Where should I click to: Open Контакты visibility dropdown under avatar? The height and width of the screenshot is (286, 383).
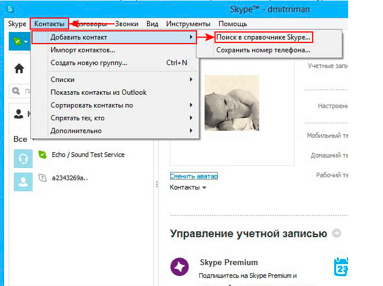[188, 187]
